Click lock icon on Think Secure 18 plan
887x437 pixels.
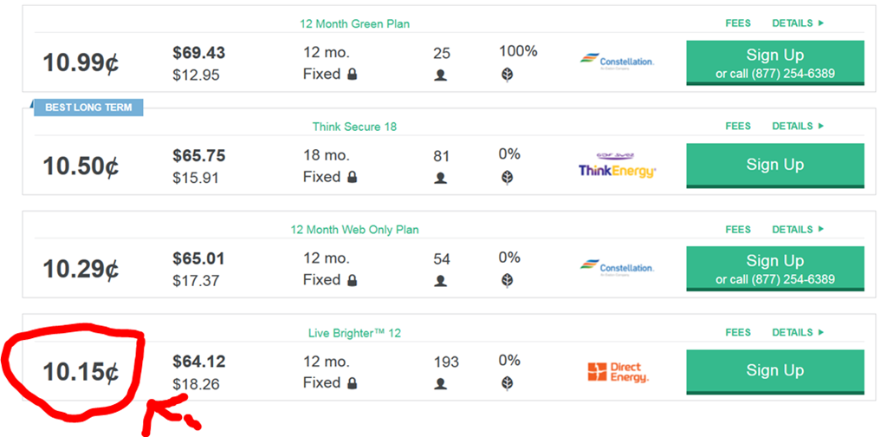click(353, 177)
